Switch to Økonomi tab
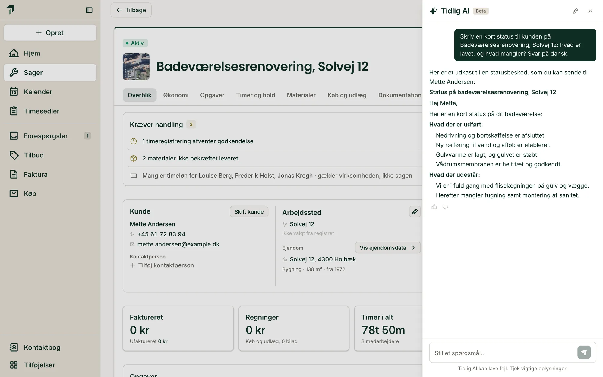The width and height of the screenshot is (603, 377). (x=176, y=95)
